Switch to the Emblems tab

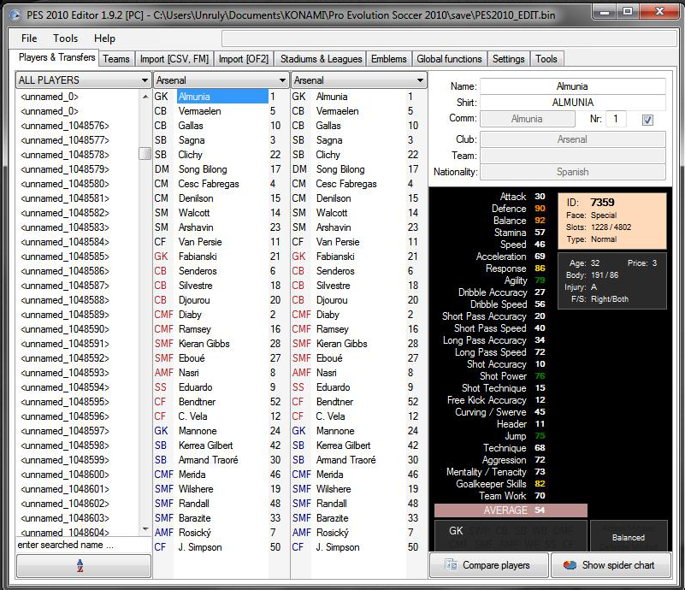389,59
